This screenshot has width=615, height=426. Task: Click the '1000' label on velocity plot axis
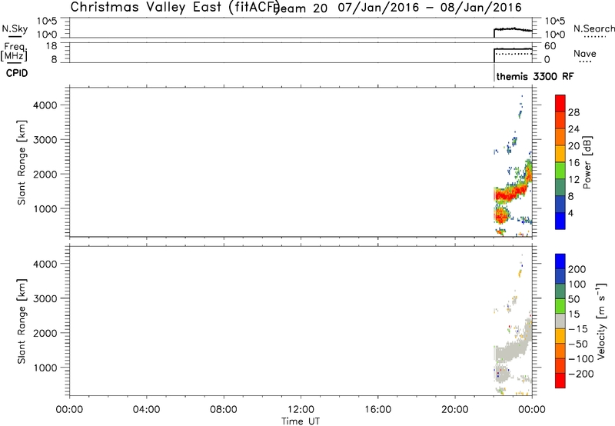[x=45, y=368]
